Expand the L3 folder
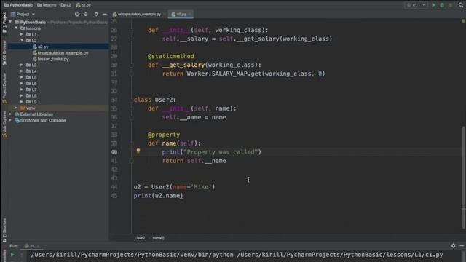This screenshot has height=262, width=466. pos(22,65)
